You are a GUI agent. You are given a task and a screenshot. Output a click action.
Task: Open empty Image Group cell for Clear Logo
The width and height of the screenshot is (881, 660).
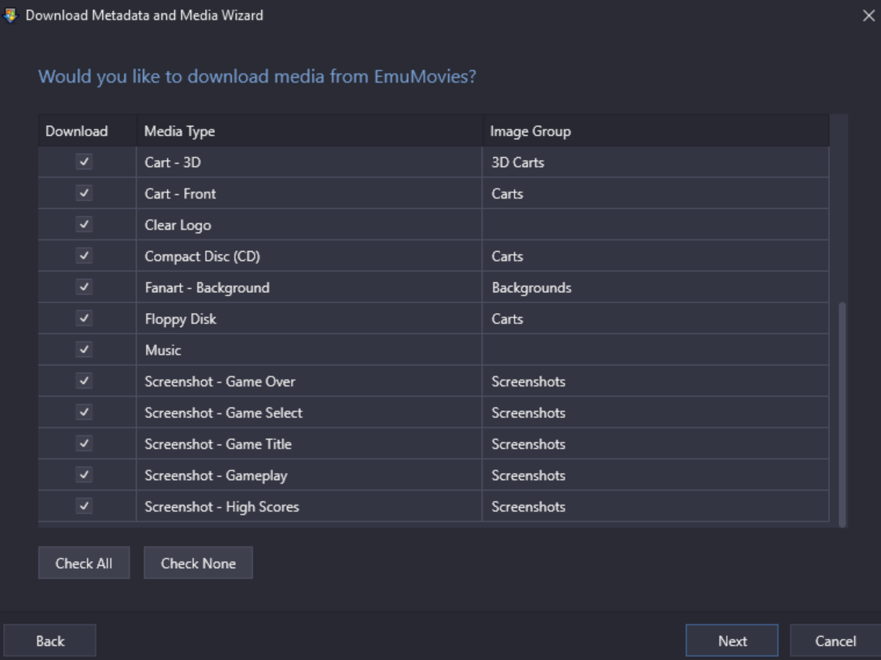655,225
